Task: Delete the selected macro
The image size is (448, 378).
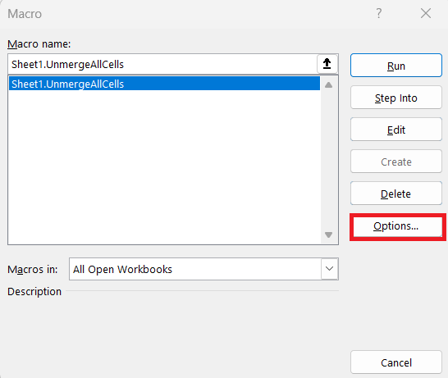Action: point(396,194)
